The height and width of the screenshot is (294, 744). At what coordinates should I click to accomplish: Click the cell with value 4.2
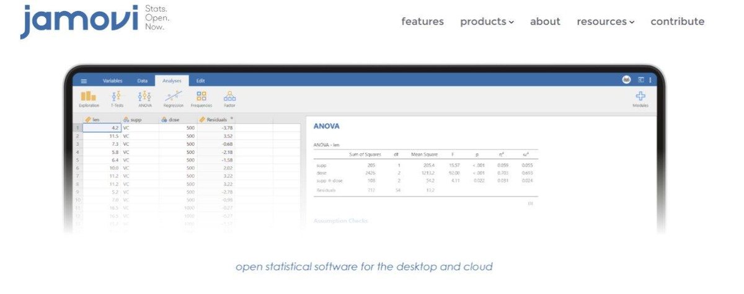pyautogui.click(x=102, y=127)
